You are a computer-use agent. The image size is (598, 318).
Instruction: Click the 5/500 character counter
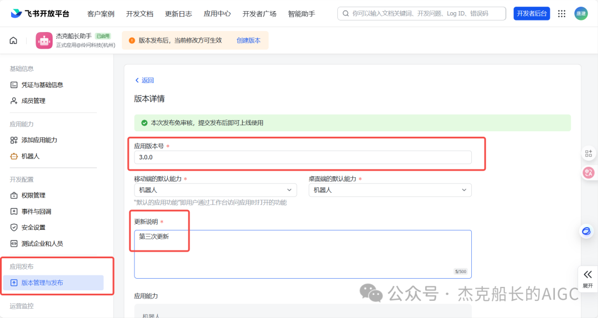(460, 271)
